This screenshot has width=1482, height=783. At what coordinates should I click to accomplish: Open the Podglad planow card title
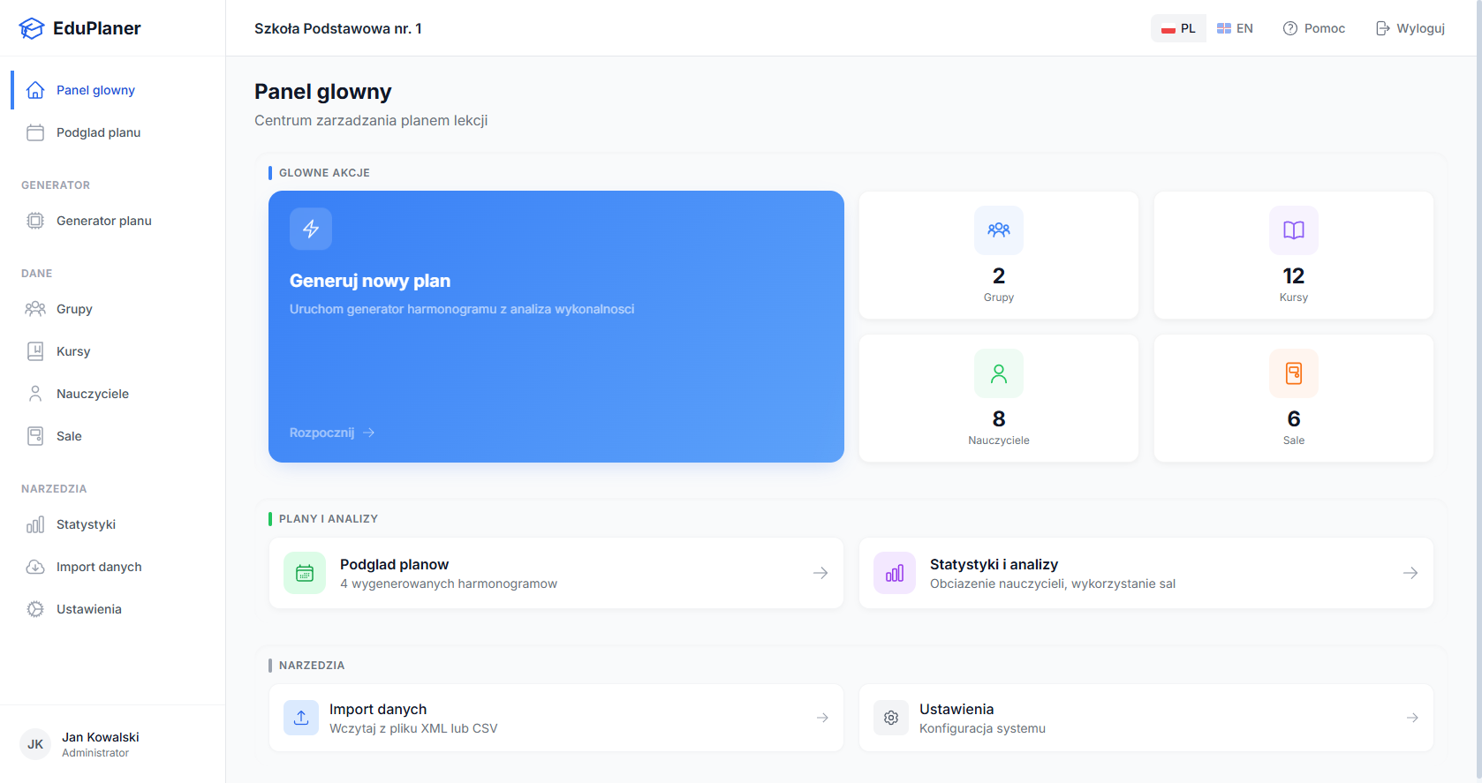tap(394, 564)
